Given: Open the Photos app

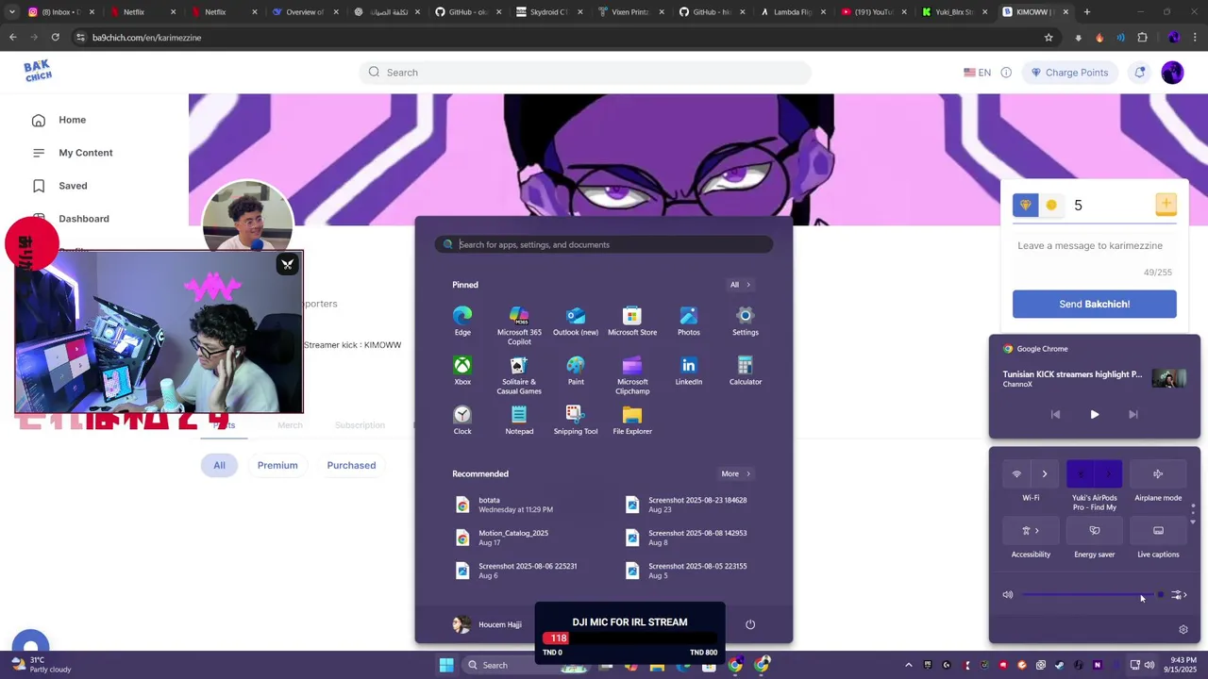Looking at the screenshot, I should click(689, 321).
